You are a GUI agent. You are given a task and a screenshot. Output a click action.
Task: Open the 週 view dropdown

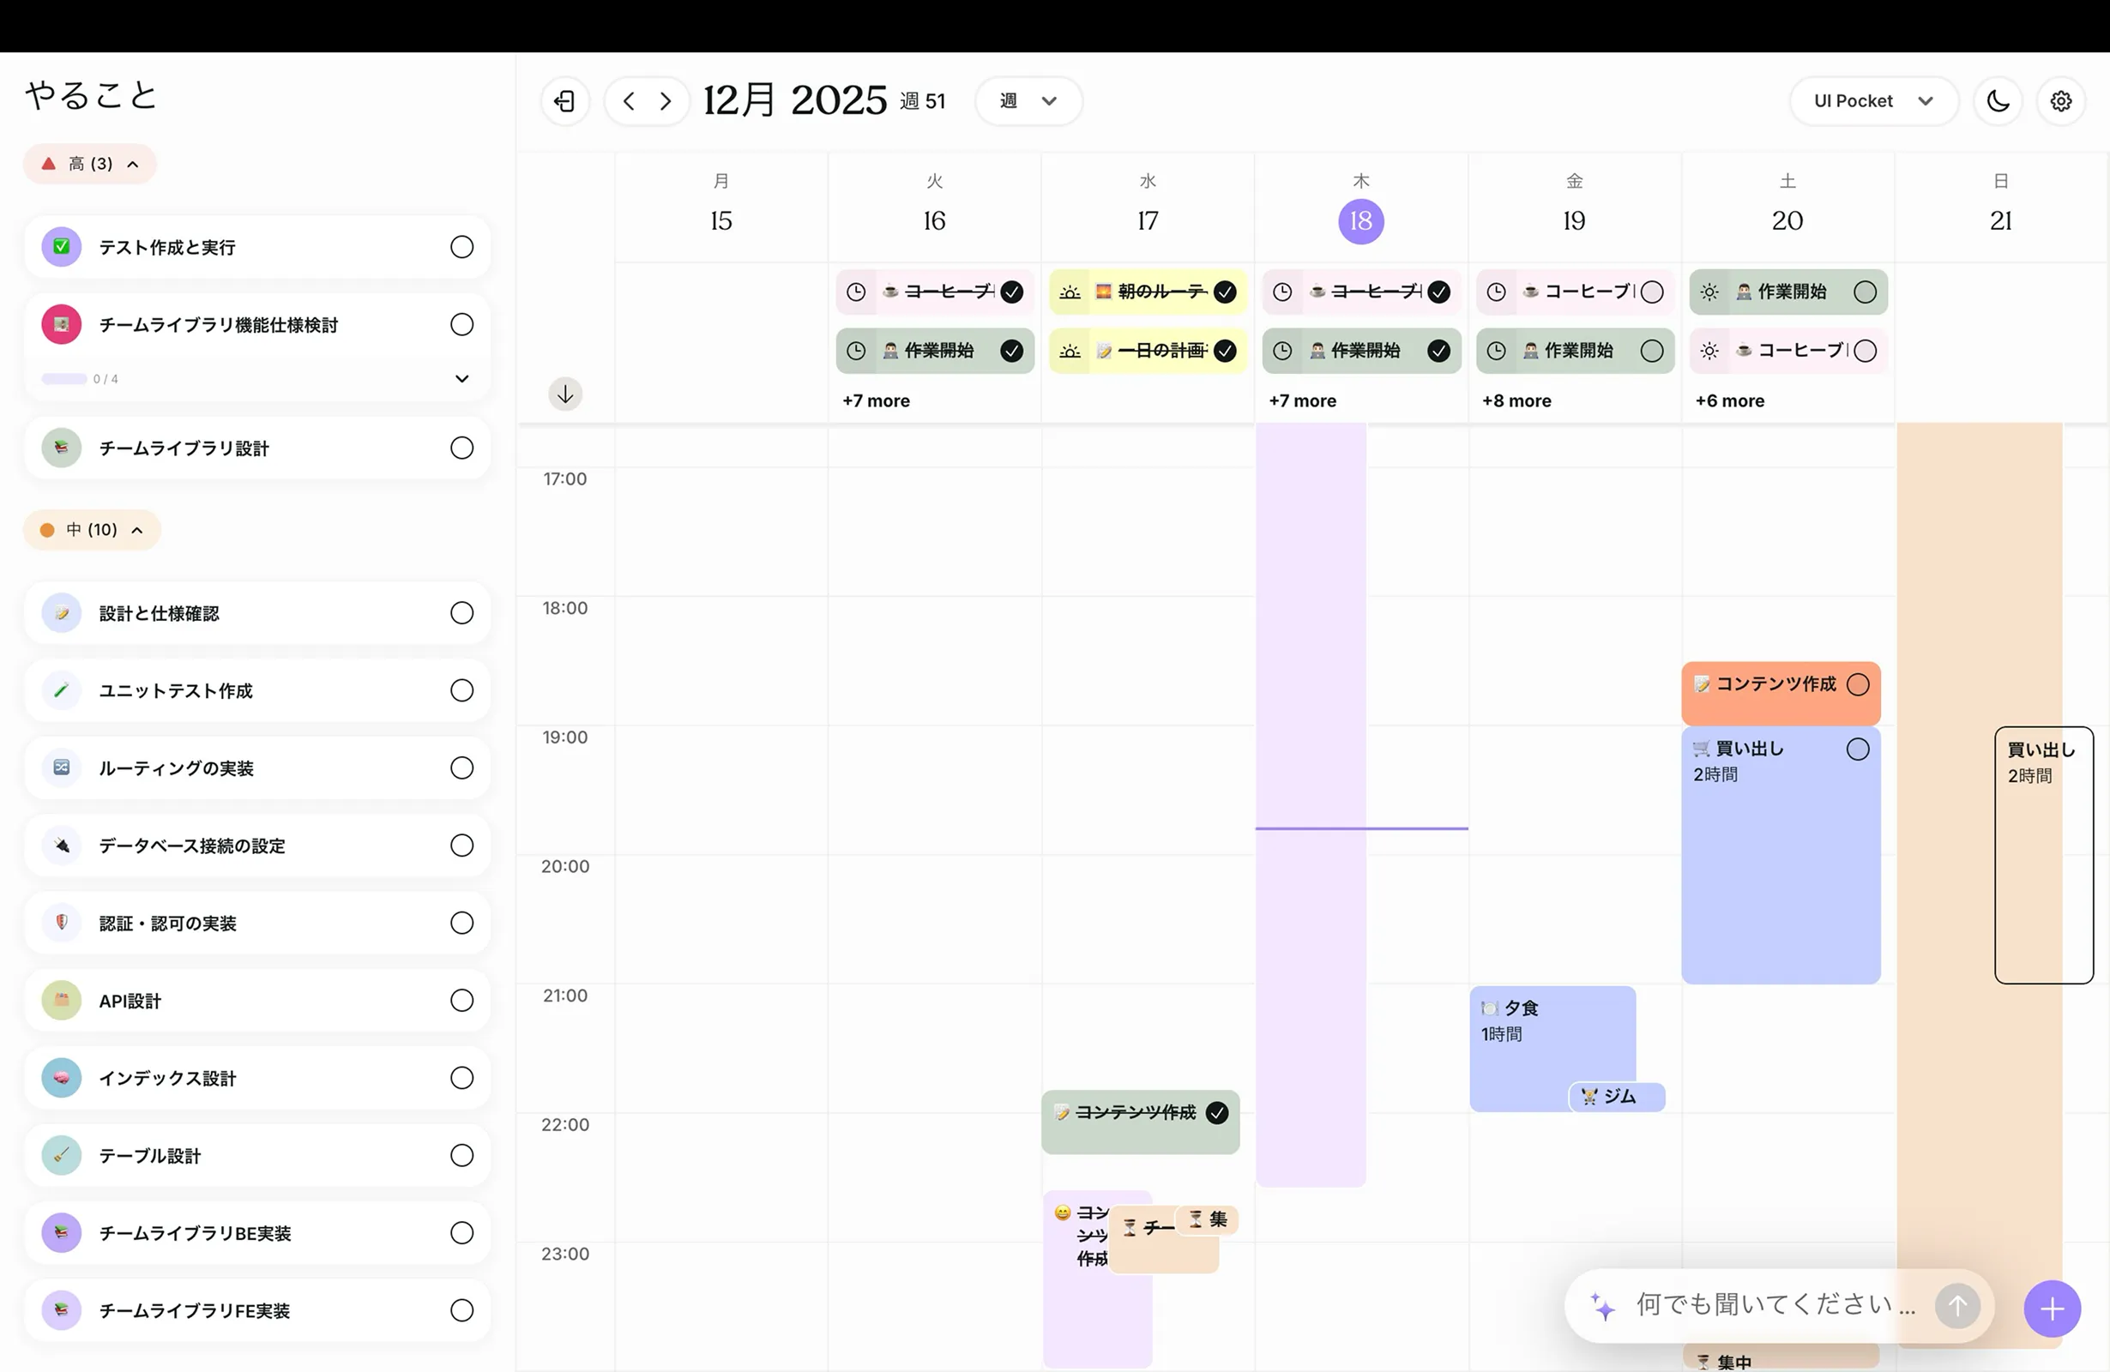(1028, 101)
